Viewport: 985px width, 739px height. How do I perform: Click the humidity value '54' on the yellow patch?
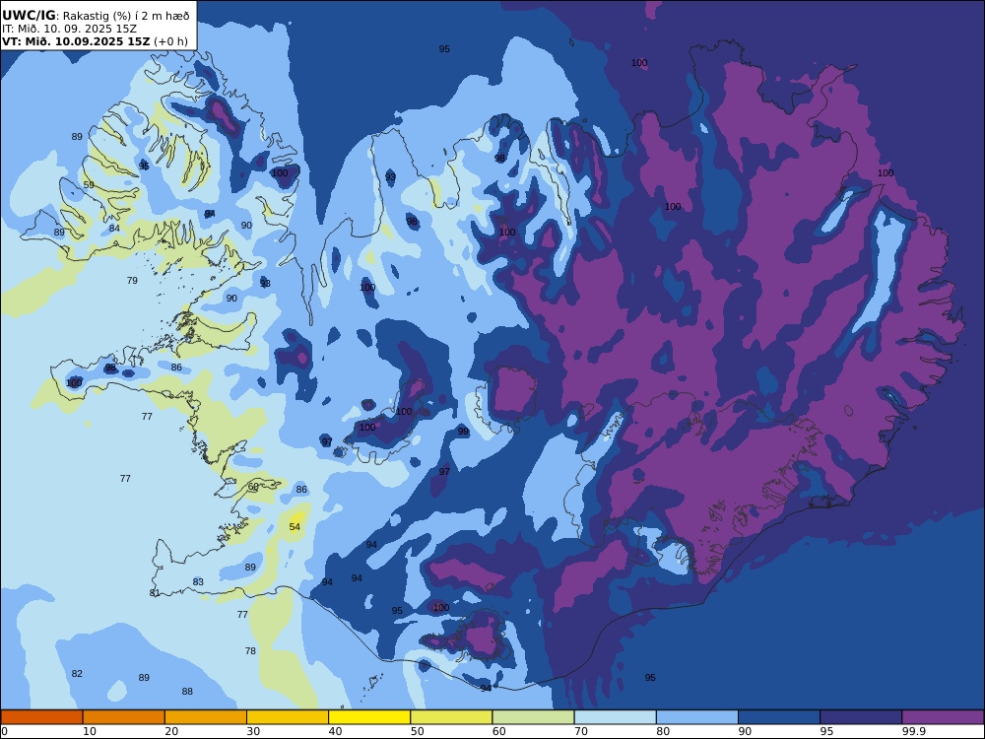click(x=295, y=526)
